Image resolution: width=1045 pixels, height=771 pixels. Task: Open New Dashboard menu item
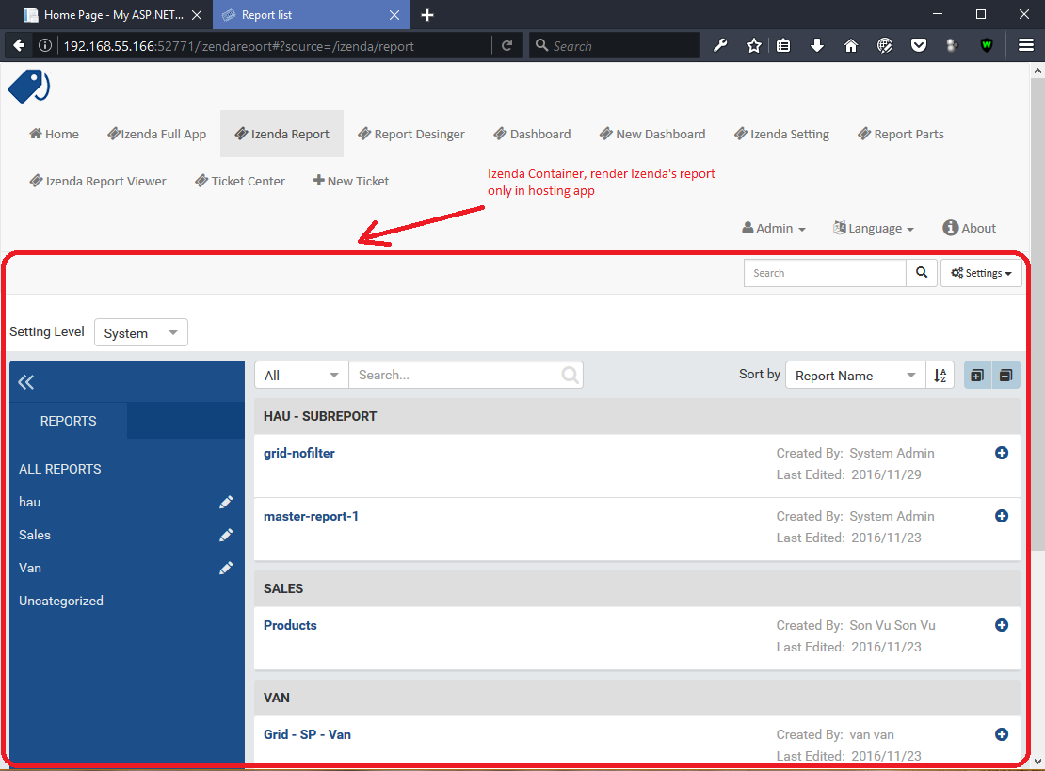[x=652, y=134]
